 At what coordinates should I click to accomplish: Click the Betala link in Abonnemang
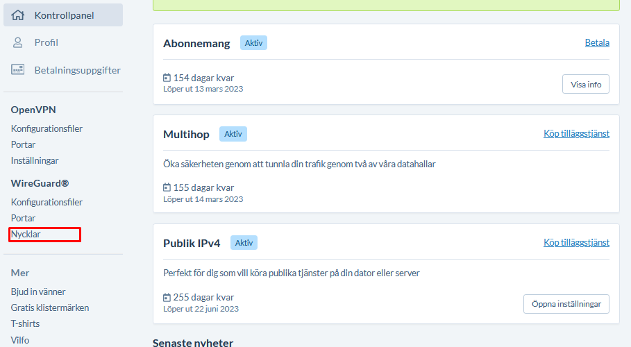tap(597, 42)
